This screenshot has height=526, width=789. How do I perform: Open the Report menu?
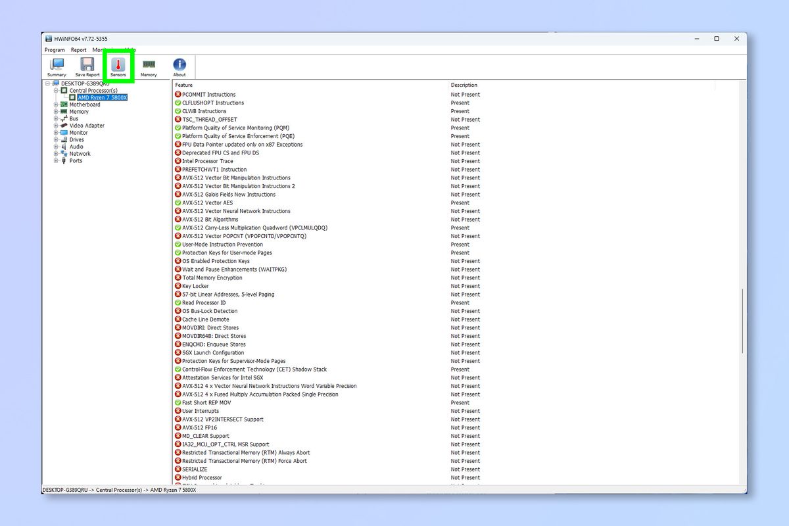point(78,49)
